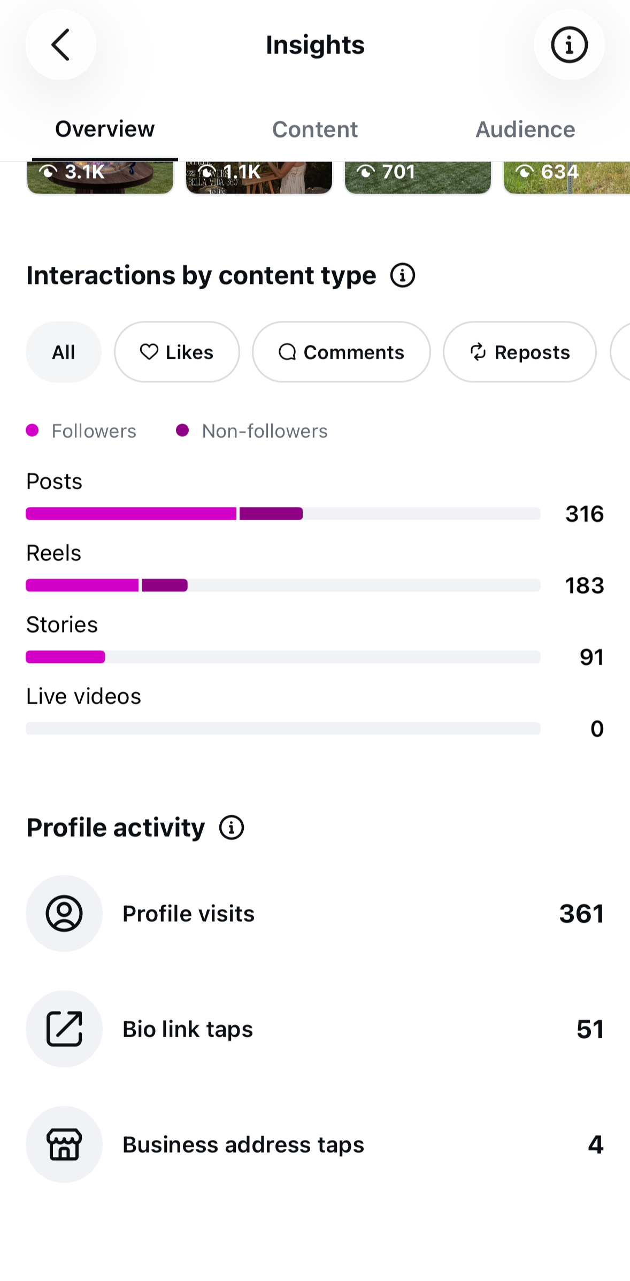Image resolution: width=630 pixels, height=1281 pixels.
Task: Tap info icon next to Profile activity
Action: click(232, 828)
